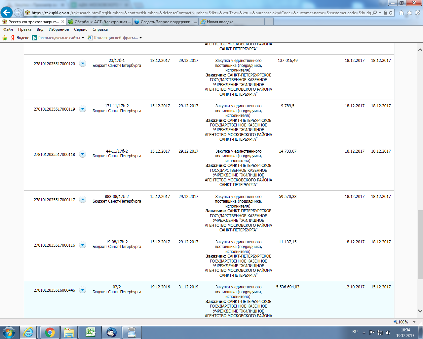Viewport: 423px width, 339px height.
Task: Open contract number 2781012035517000119
Action: [54, 109]
